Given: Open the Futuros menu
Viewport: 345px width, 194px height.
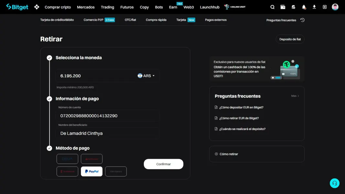Looking at the screenshot, I should [127, 7].
